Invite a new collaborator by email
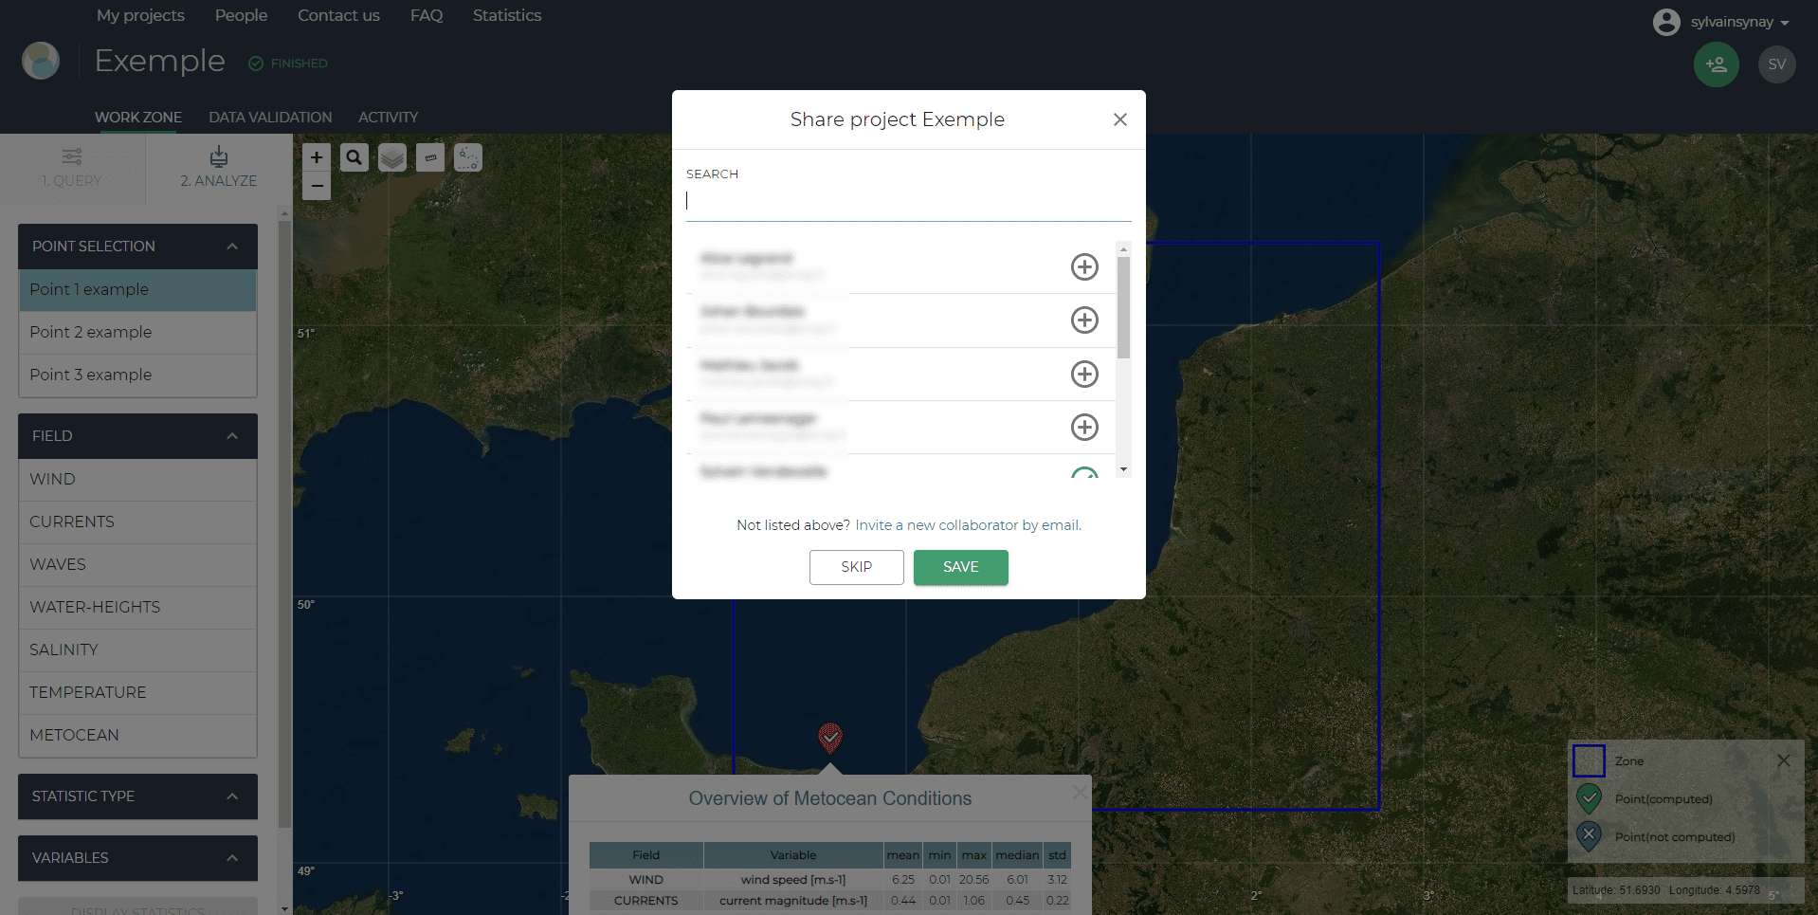The width and height of the screenshot is (1818, 915). tap(968, 525)
